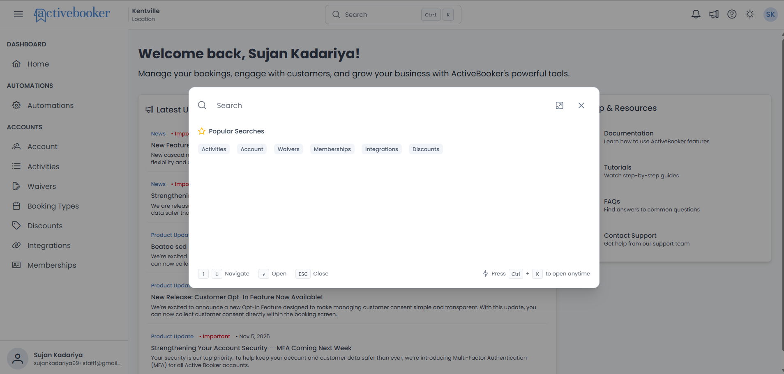The width and height of the screenshot is (784, 374).
Task: Open Sujan Kadariya profile at sidebar bottom
Action: (x=64, y=358)
